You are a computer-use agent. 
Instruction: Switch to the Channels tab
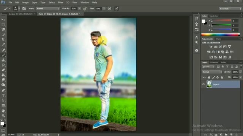coord(214,62)
